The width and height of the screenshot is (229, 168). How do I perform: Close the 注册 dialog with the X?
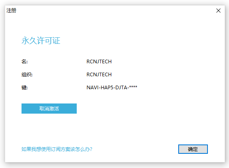(218, 11)
